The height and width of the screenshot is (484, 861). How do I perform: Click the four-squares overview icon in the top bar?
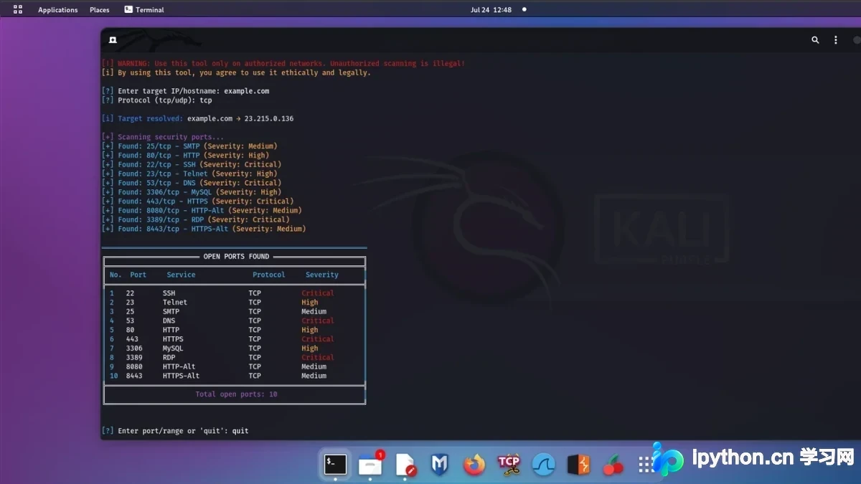18,9
